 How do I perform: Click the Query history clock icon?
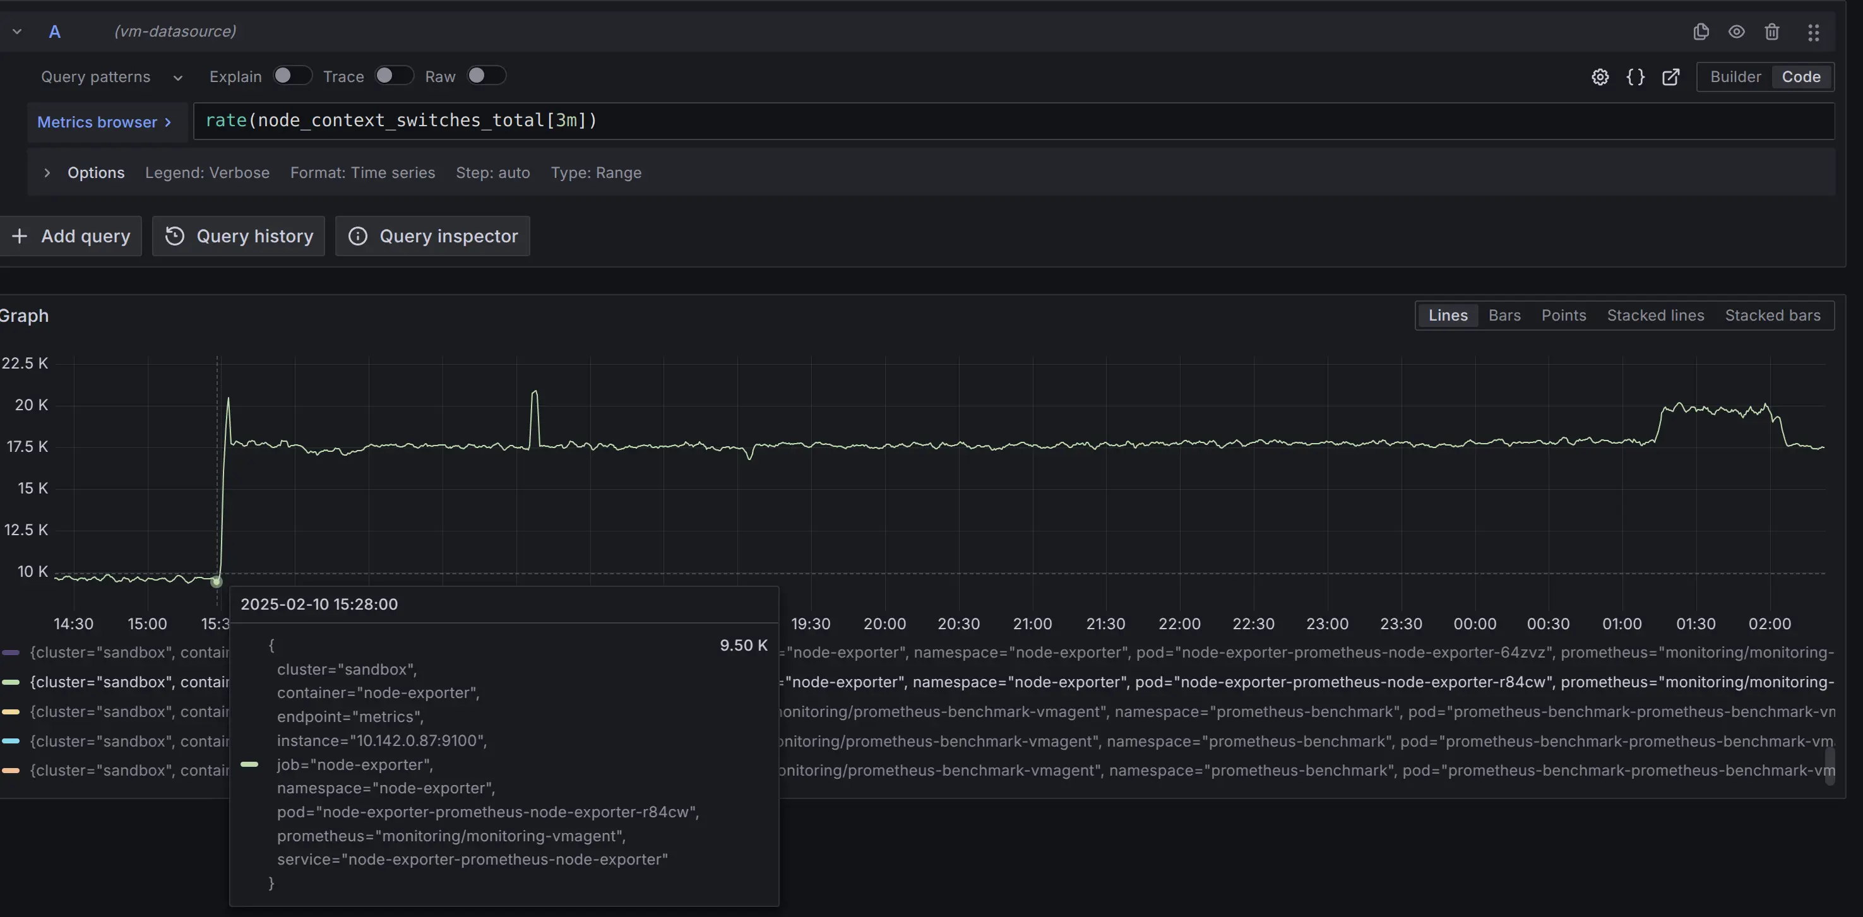(x=175, y=236)
